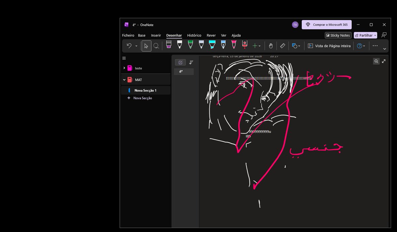The image size is (397, 232).
Task: Collapse the MAT notebook
Action: [x=124, y=80]
